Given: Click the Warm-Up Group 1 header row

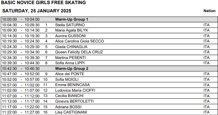Looking at the screenshot, I should tap(109, 19).
